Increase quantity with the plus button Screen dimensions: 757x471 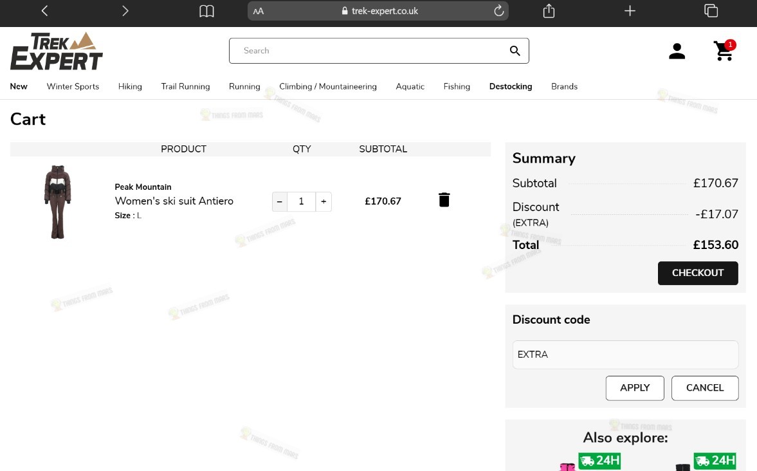point(324,201)
